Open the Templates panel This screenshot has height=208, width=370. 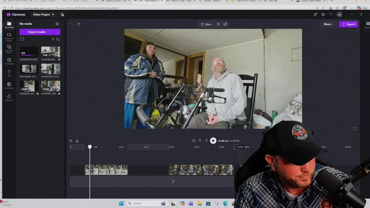[9, 61]
